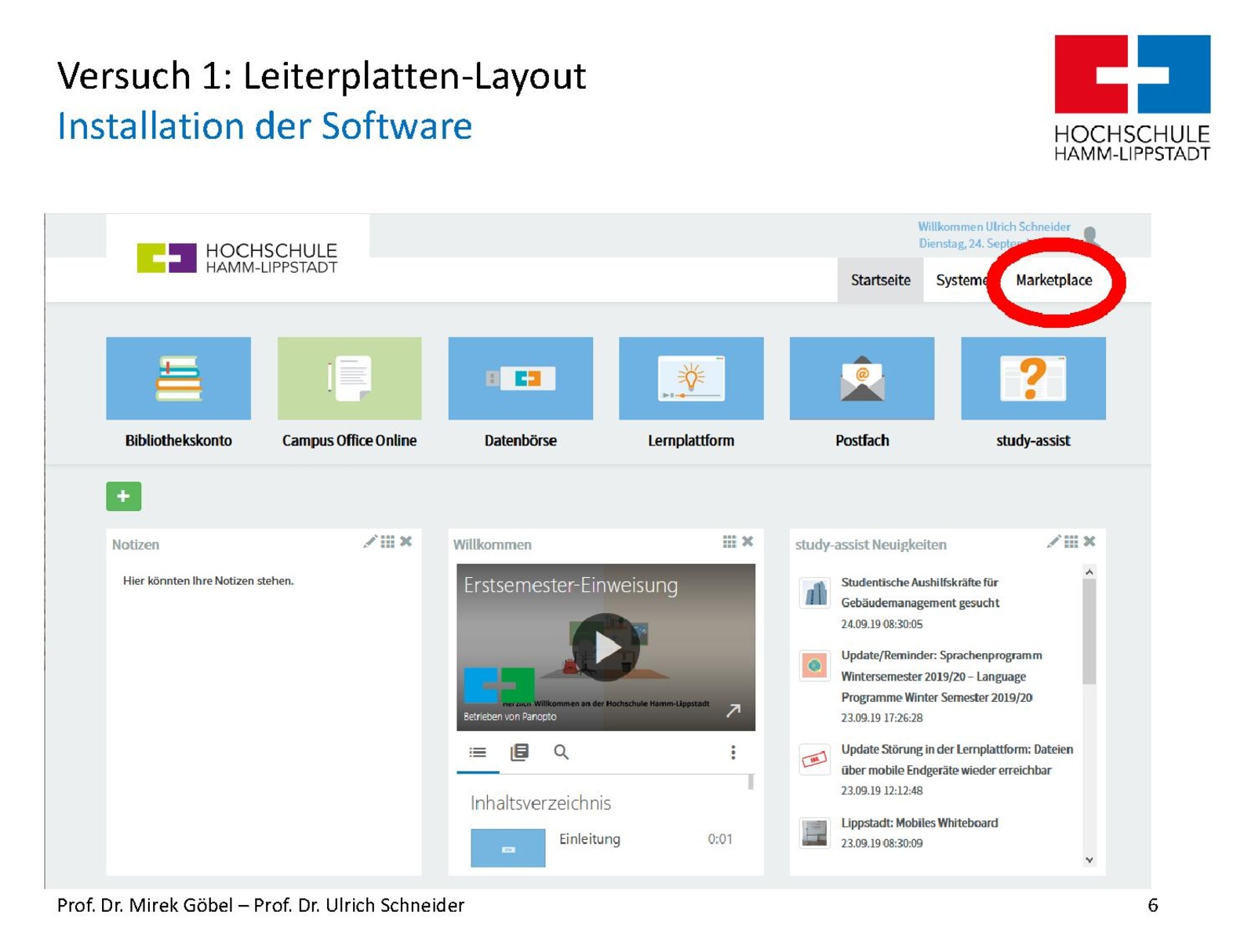Open Campus Office Online tile
This screenshot has height=941, width=1255.
coord(349,379)
